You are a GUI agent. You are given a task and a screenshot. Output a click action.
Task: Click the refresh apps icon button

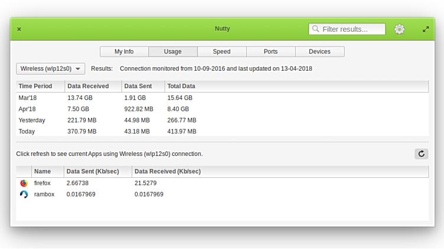click(x=421, y=154)
